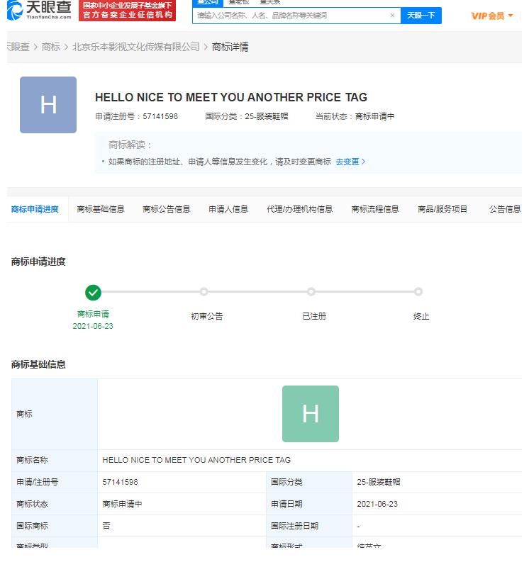The width and height of the screenshot is (529, 562).
Task: Click the 天眼一下 search button
Action: tap(421, 16)
